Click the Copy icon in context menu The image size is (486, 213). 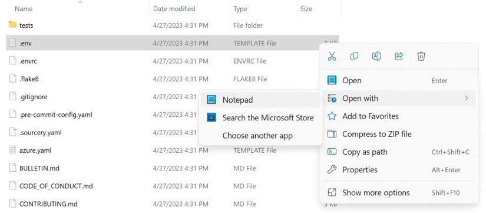click(354, 56)
